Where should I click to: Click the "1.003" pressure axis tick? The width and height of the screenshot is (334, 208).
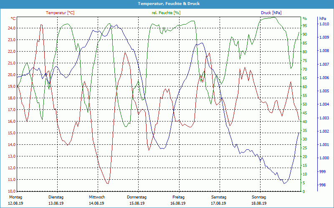(x=324, y=118)
